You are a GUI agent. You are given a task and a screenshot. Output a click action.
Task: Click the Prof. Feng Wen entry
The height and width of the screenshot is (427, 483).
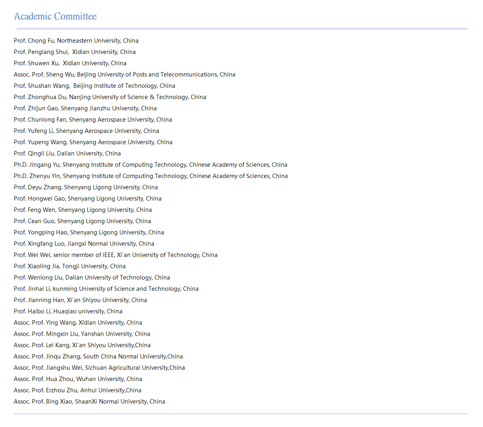click(x=83, y=210)
